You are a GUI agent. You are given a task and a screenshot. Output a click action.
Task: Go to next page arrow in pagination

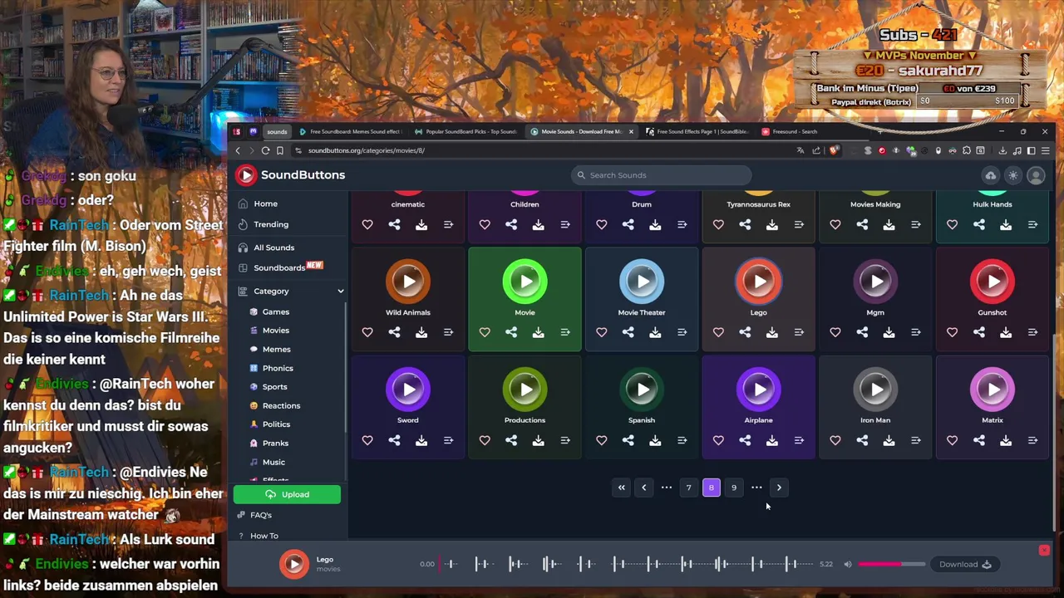pos(779,488)
